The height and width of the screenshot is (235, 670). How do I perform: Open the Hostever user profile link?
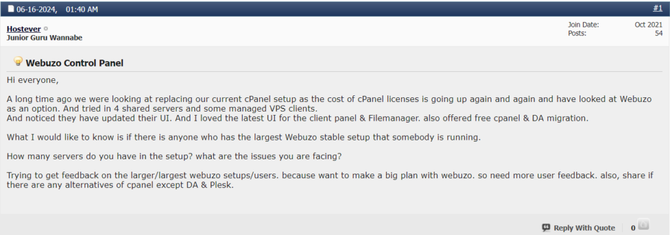tap(24, 29)
